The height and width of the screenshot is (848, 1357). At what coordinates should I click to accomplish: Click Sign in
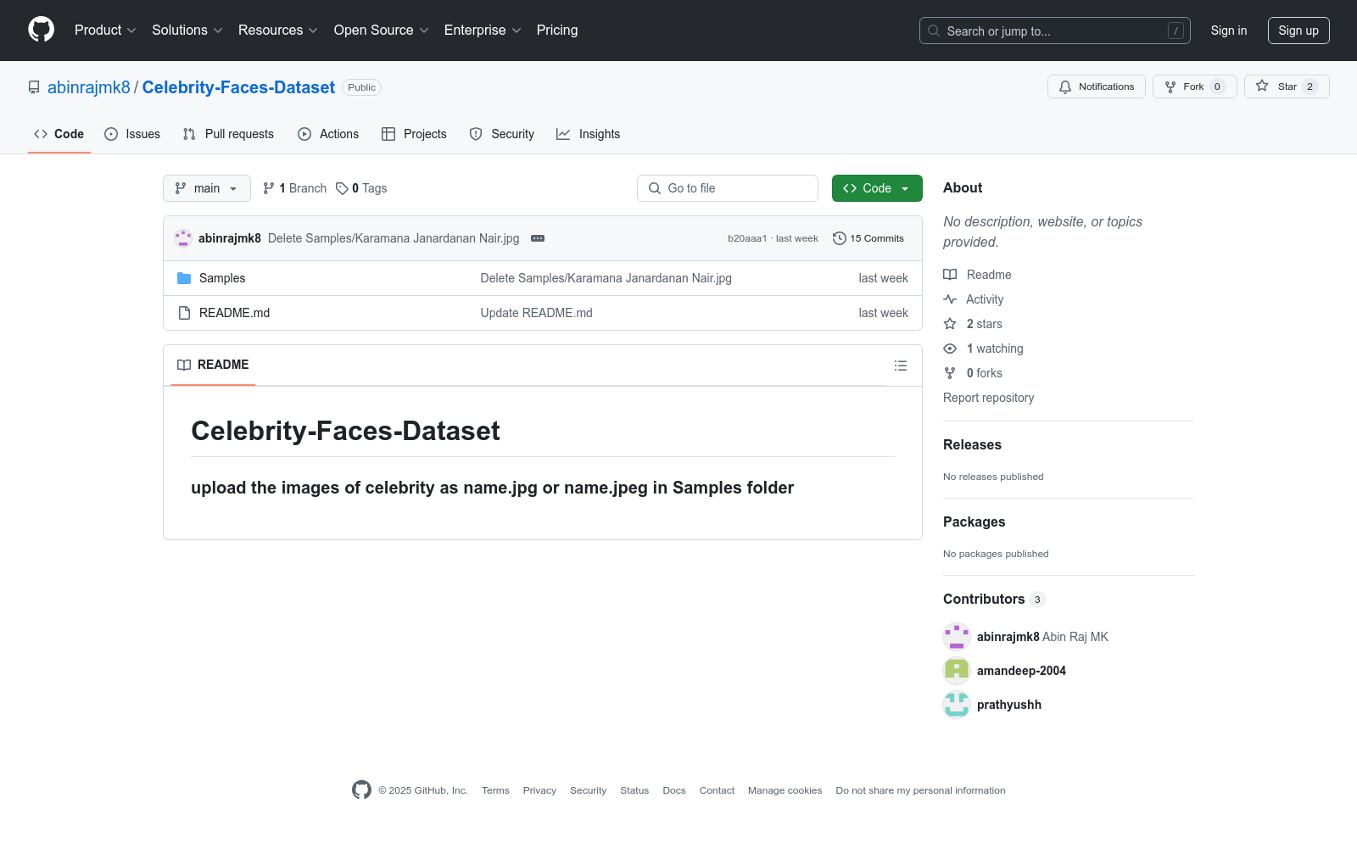click(1229, 31)
